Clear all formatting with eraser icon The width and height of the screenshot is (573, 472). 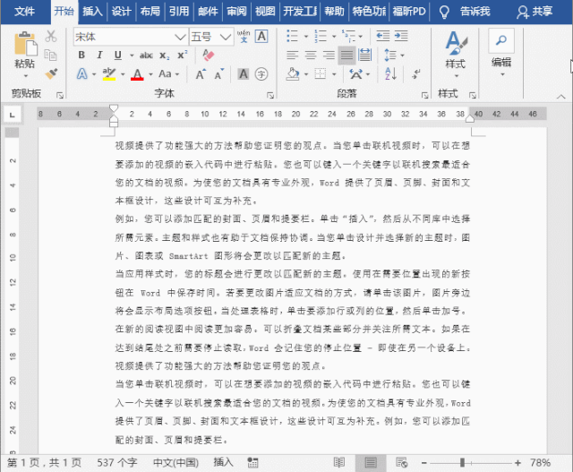click(x=209, y=55)
